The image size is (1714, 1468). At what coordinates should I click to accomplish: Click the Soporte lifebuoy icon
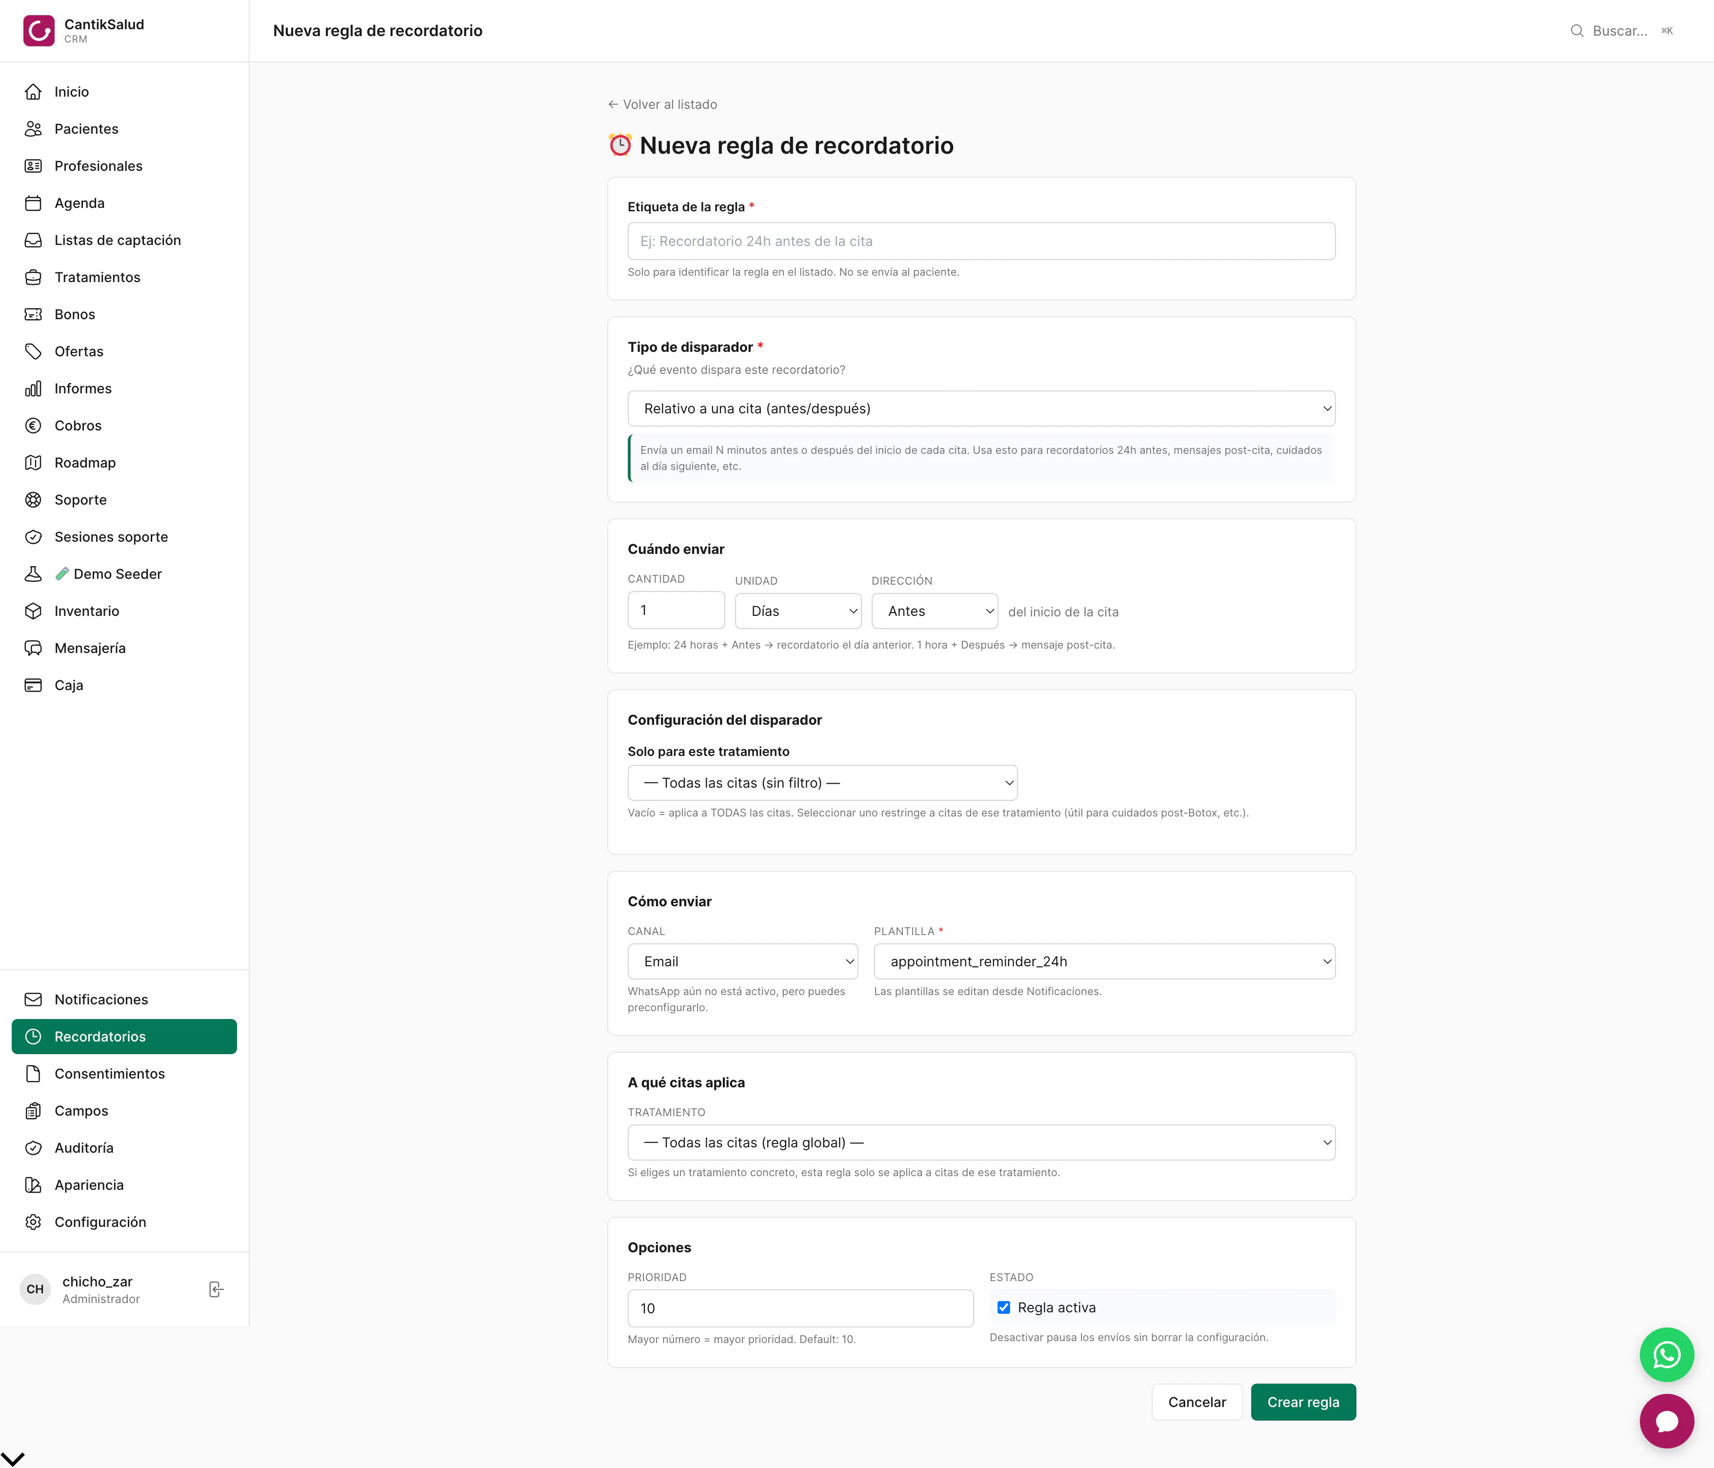click(x=33, y=500)
